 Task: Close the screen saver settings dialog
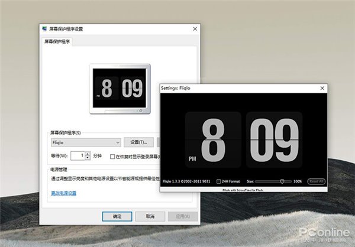pyautogui.click(x=195, y=29)
